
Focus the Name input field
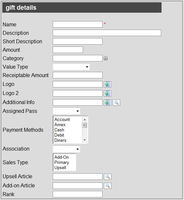(78, 24)
